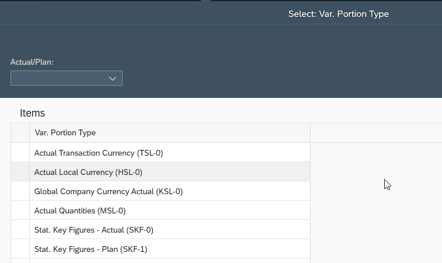Select Actual Transaction Currency (TSL-0) entry
Screen dimensions: 442x263
pos(99,153)
